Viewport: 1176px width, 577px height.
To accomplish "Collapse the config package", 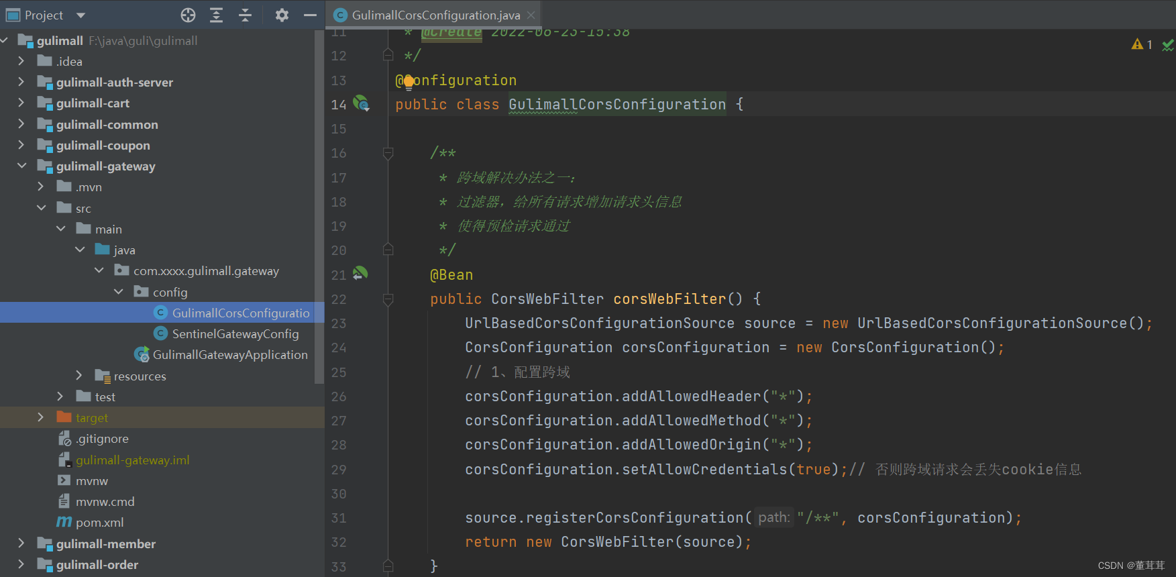I will click(119, 292).
